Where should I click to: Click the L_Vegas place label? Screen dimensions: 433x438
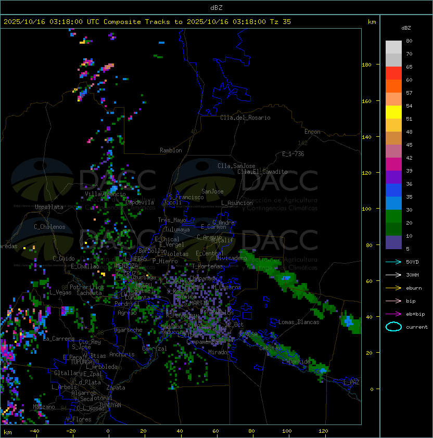[x=60, y=292]
